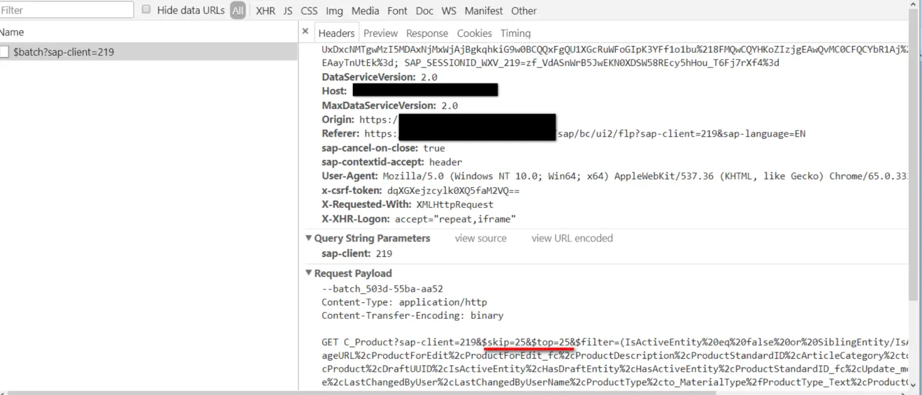Click the User-Agent header name
The image size is (922, 395).
pyautogui.click(x=350, y=176)
